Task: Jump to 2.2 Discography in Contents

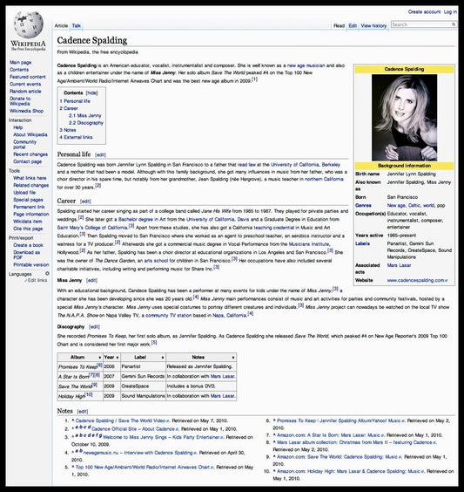Action: (x=86, y=123)
